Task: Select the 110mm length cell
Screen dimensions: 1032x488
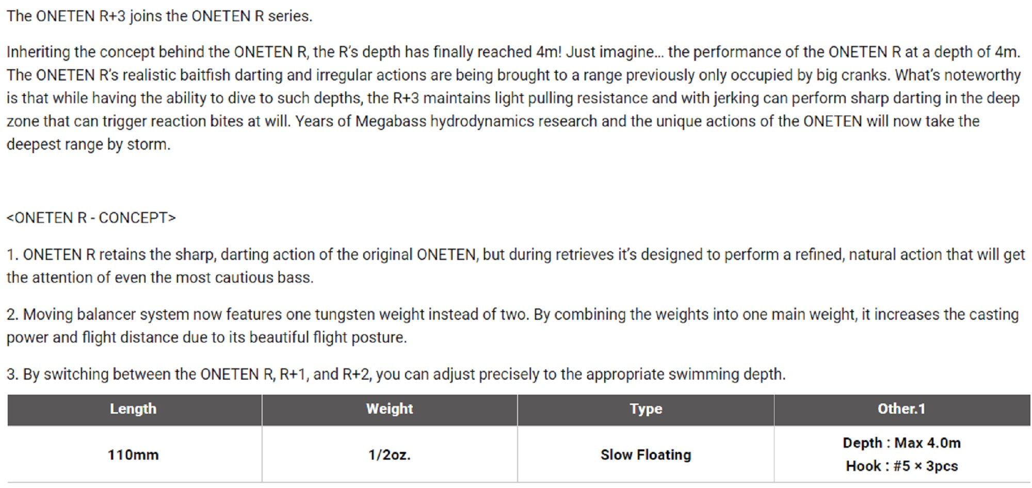Action: pos(133,455)
